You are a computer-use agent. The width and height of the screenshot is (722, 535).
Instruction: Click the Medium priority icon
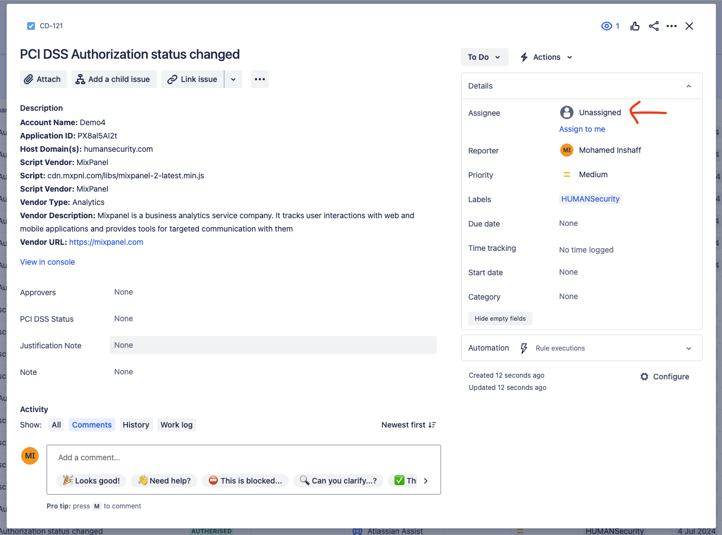[x=567, y=174]
